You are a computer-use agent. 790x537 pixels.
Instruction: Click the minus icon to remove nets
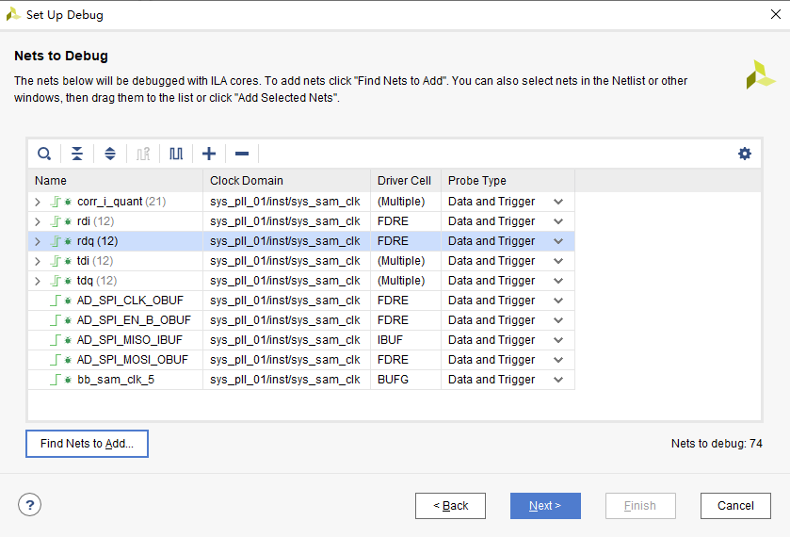(x=242, y=154)
